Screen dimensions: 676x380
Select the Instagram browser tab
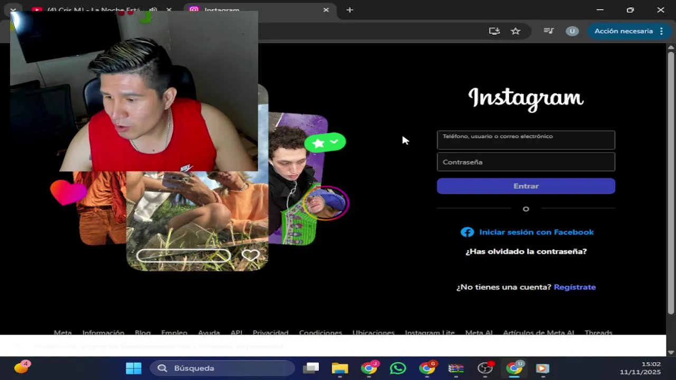pos(259,9)
